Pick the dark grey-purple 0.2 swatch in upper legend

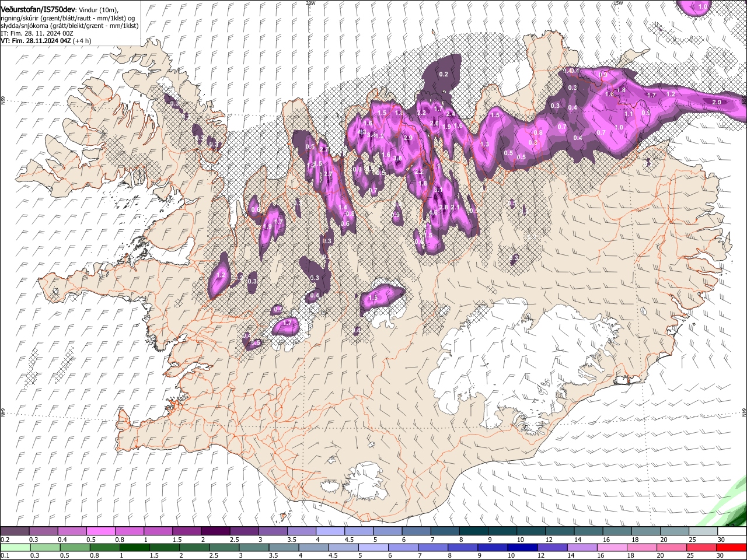(x=15, y=531)
